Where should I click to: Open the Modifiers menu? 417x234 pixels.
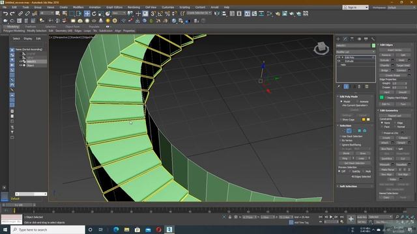point(78,7)
